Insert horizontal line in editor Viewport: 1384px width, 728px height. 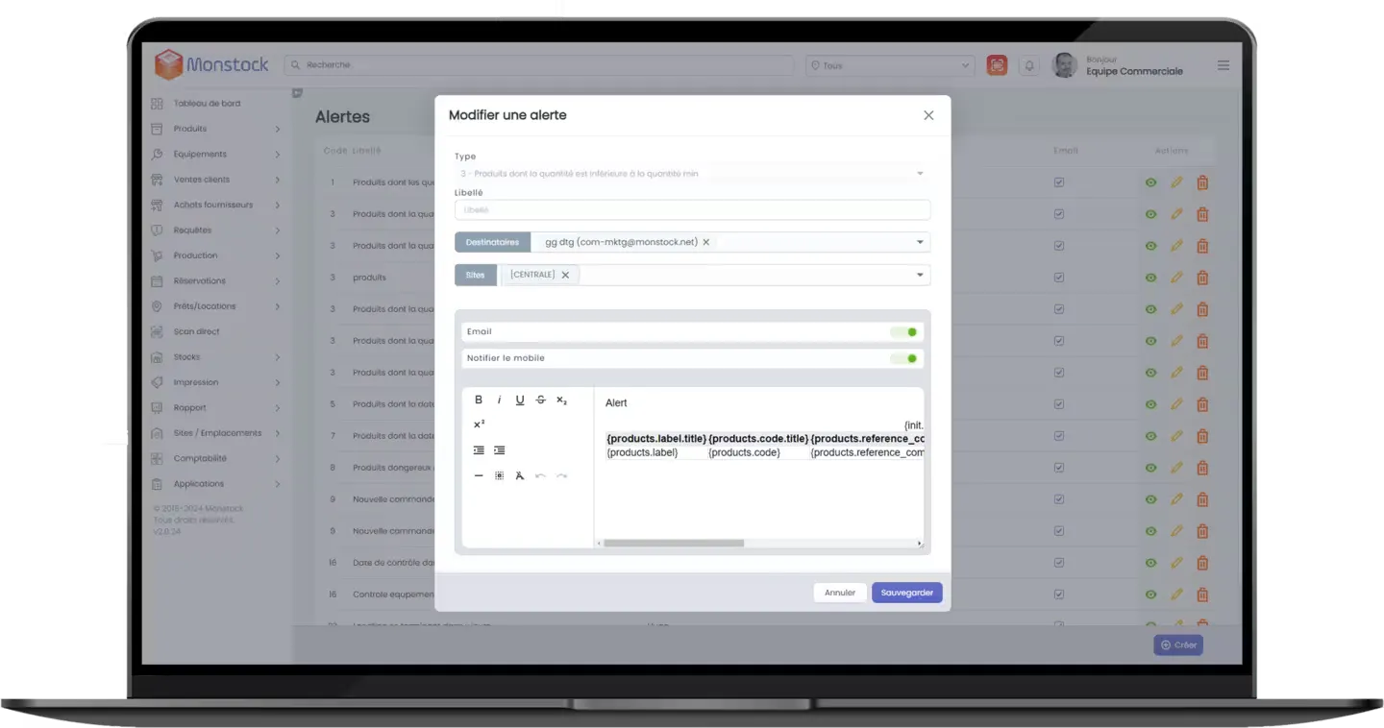click(479, 476)
